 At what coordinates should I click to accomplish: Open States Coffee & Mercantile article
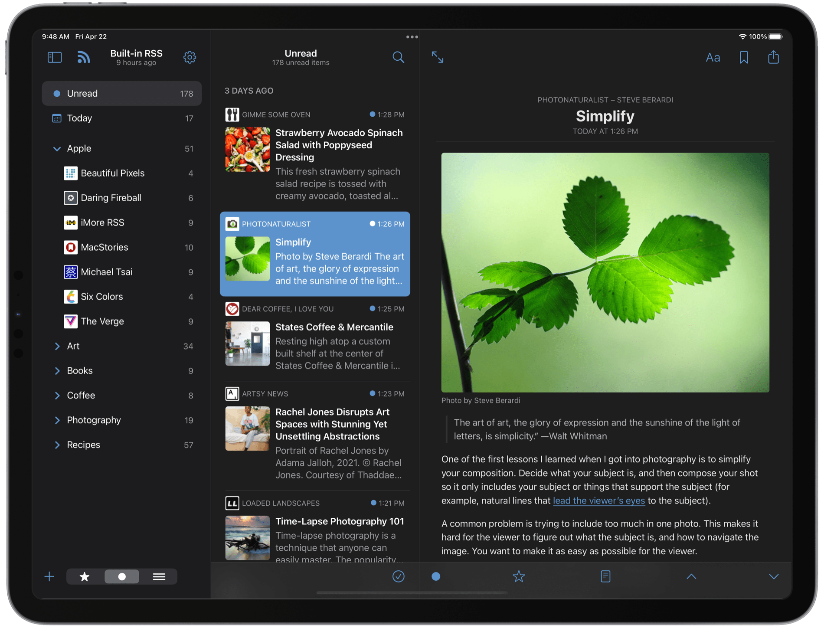click(315, 339)
